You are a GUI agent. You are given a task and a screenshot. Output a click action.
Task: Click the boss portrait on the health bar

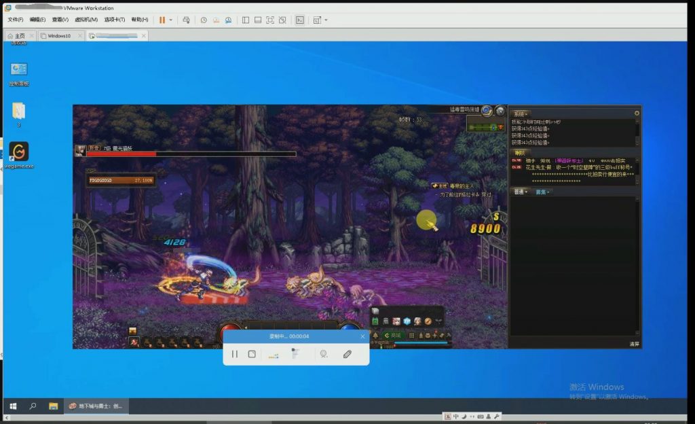pos(80,151)
